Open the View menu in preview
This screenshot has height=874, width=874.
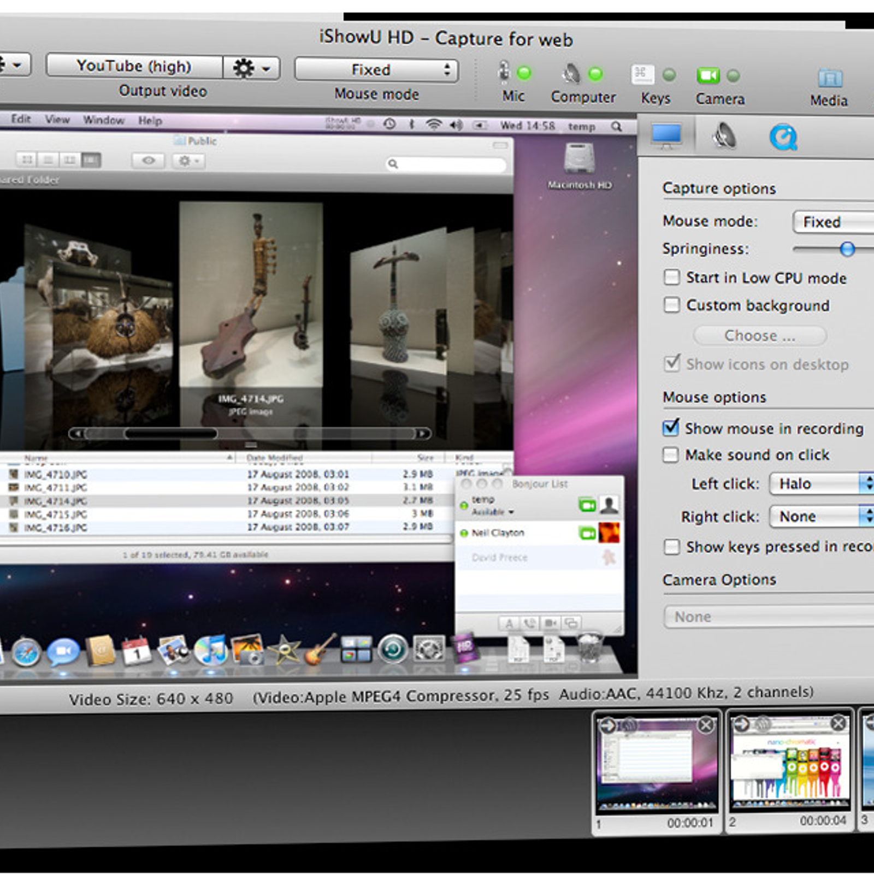pos(57,120)
